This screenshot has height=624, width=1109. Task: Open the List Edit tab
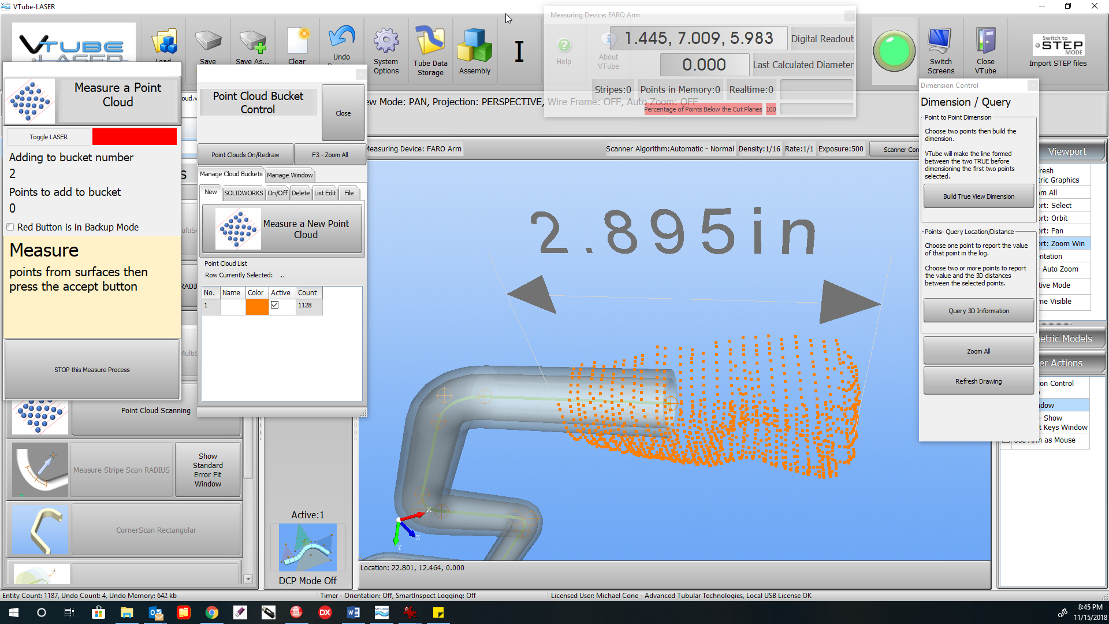325,193
